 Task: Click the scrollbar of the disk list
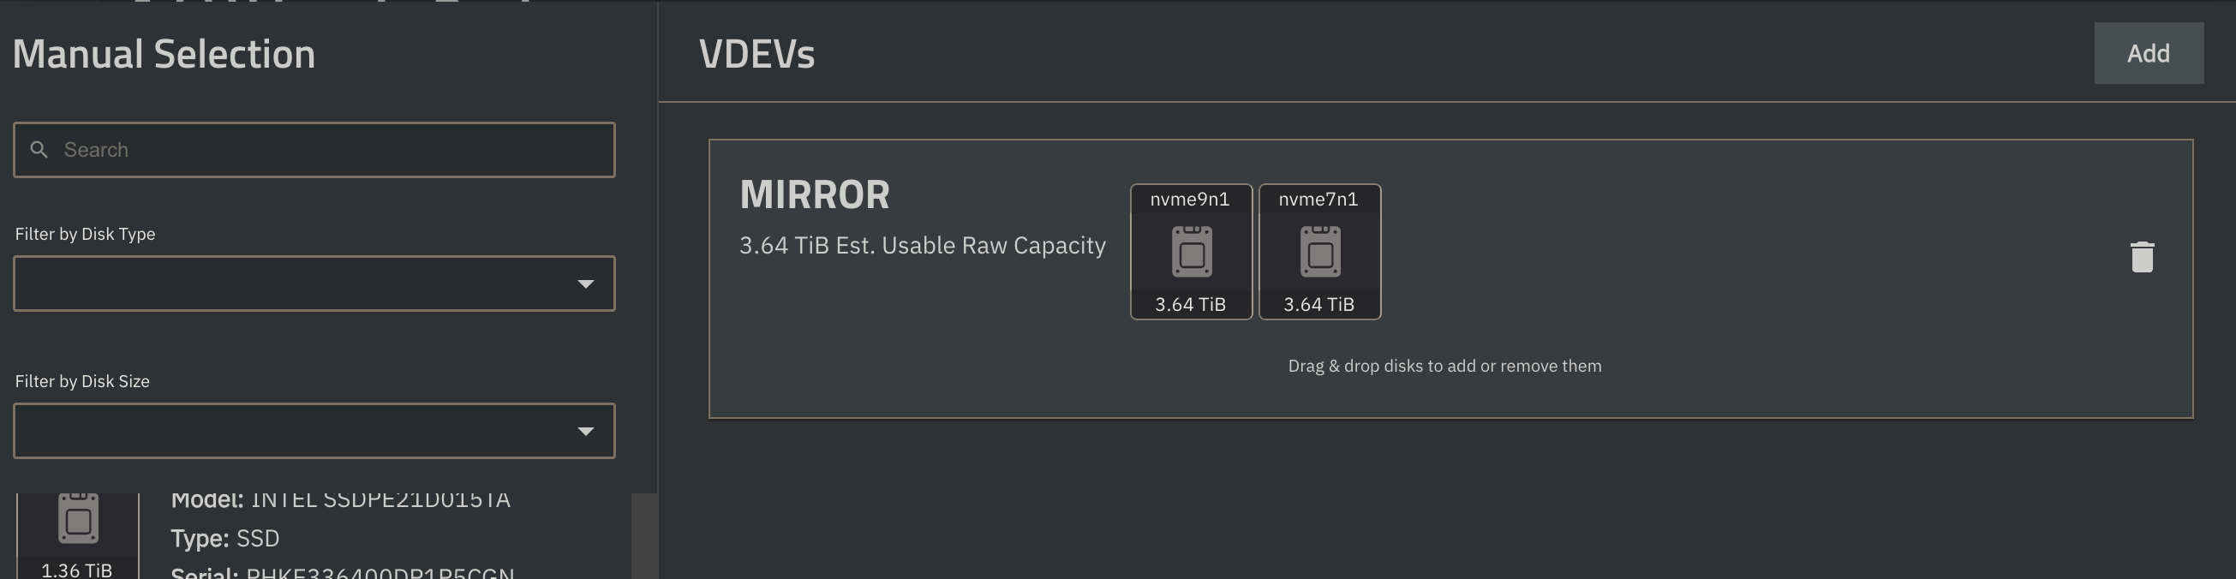click(x=643, y=535)
